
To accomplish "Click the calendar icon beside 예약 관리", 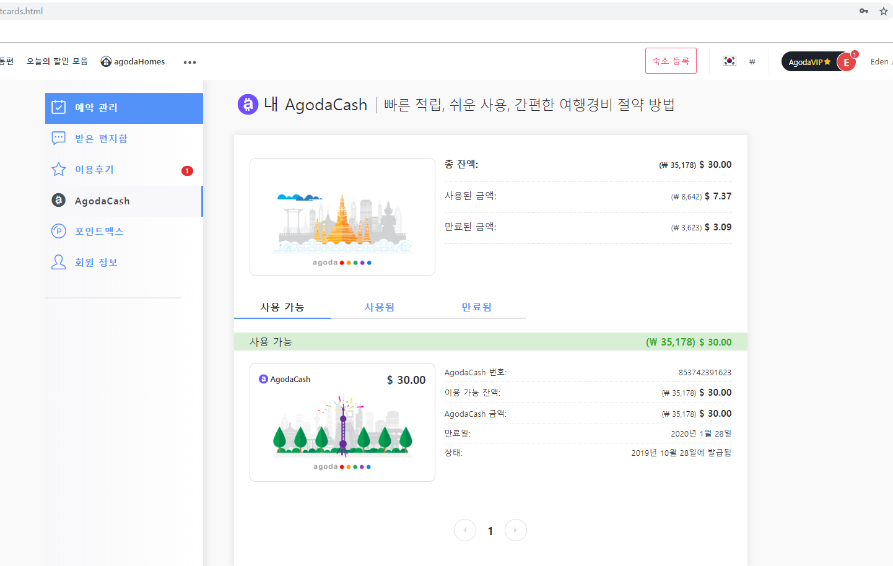I will coord(58,107).
